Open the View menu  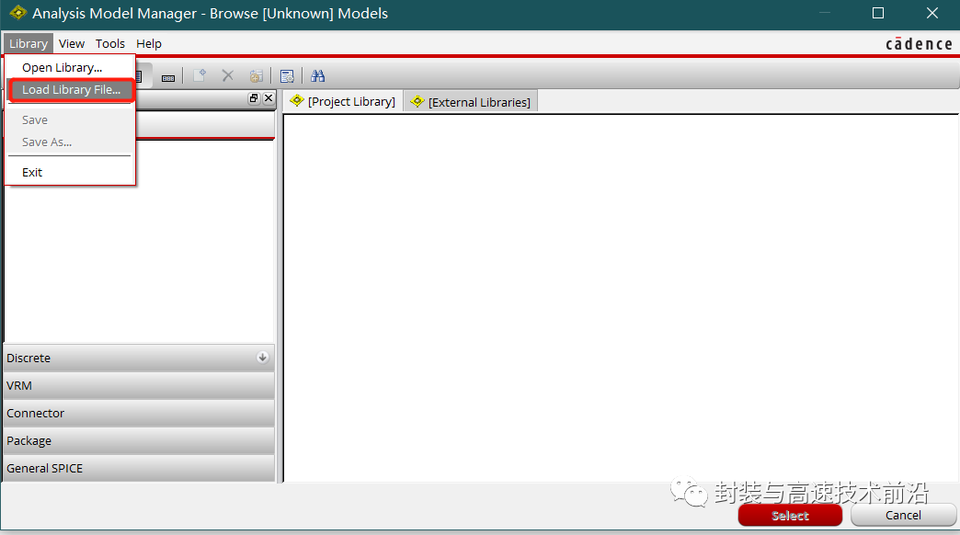tap(71, 43)
